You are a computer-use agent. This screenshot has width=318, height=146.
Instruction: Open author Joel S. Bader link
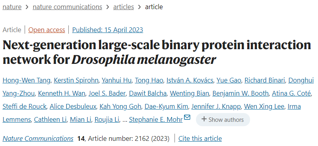click(x=107, y=93)
